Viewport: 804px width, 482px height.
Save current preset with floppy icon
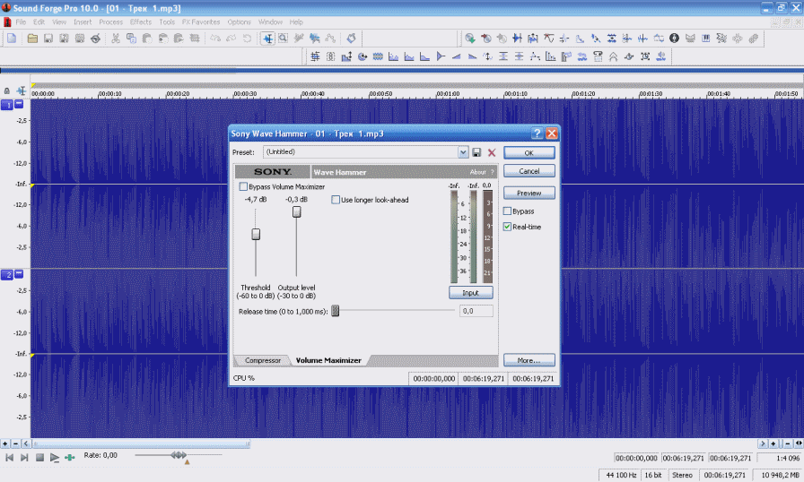(x=476, y=152)
